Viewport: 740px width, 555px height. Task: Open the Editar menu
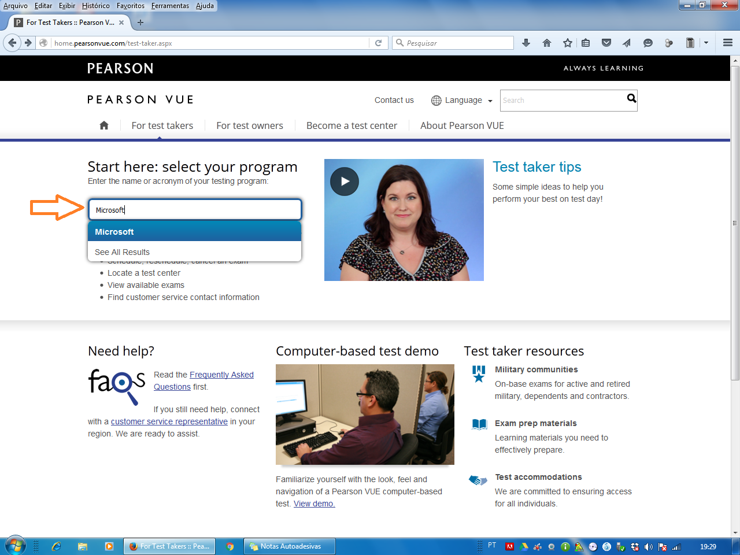pos(43,6)
